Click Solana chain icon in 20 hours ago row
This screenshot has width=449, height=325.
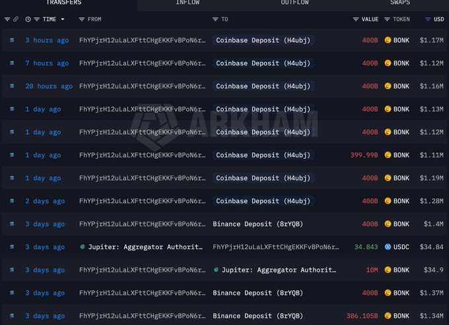tap(12, 86)
